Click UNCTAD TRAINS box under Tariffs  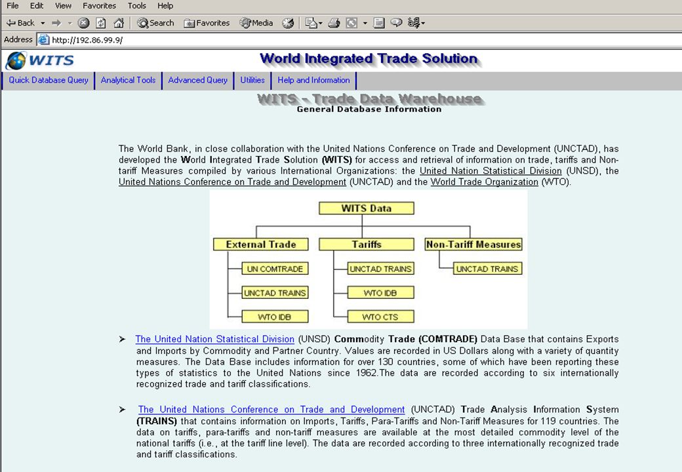380,269
